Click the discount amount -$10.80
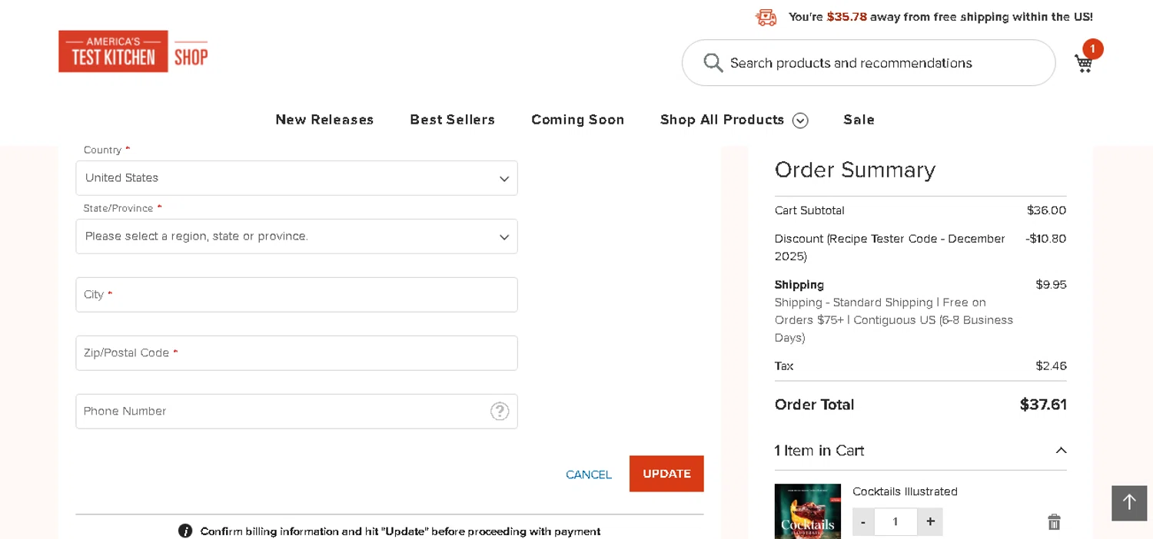 (x=1045, y=239)
